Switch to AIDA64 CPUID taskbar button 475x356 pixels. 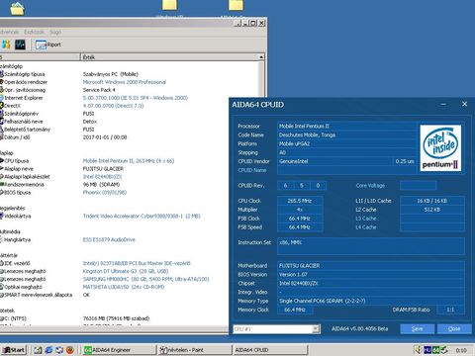[x=270, y=350]
